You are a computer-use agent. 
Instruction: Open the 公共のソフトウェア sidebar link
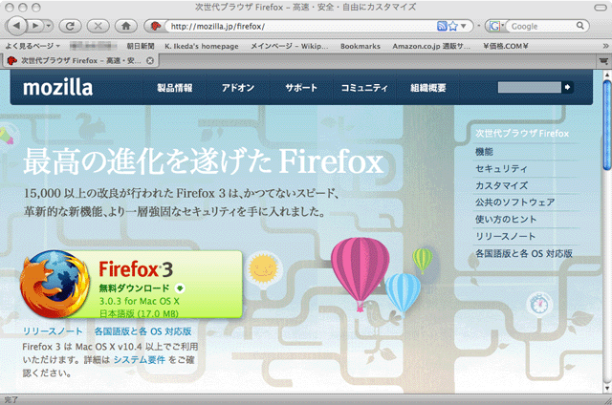514,202
